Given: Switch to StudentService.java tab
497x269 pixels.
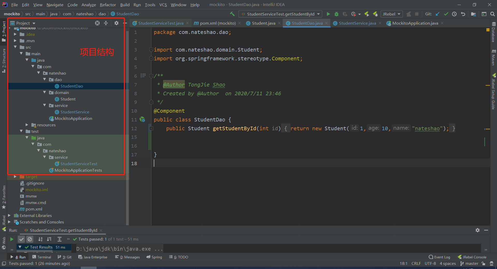Looking at the screenshot, I should tap(357, 23).
